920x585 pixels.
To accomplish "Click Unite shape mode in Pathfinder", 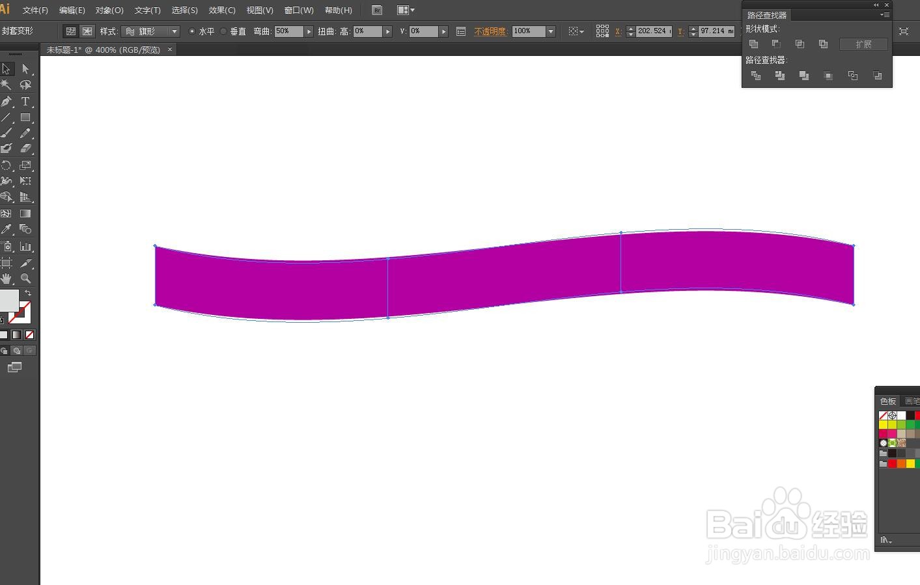I will coord(753,44).
